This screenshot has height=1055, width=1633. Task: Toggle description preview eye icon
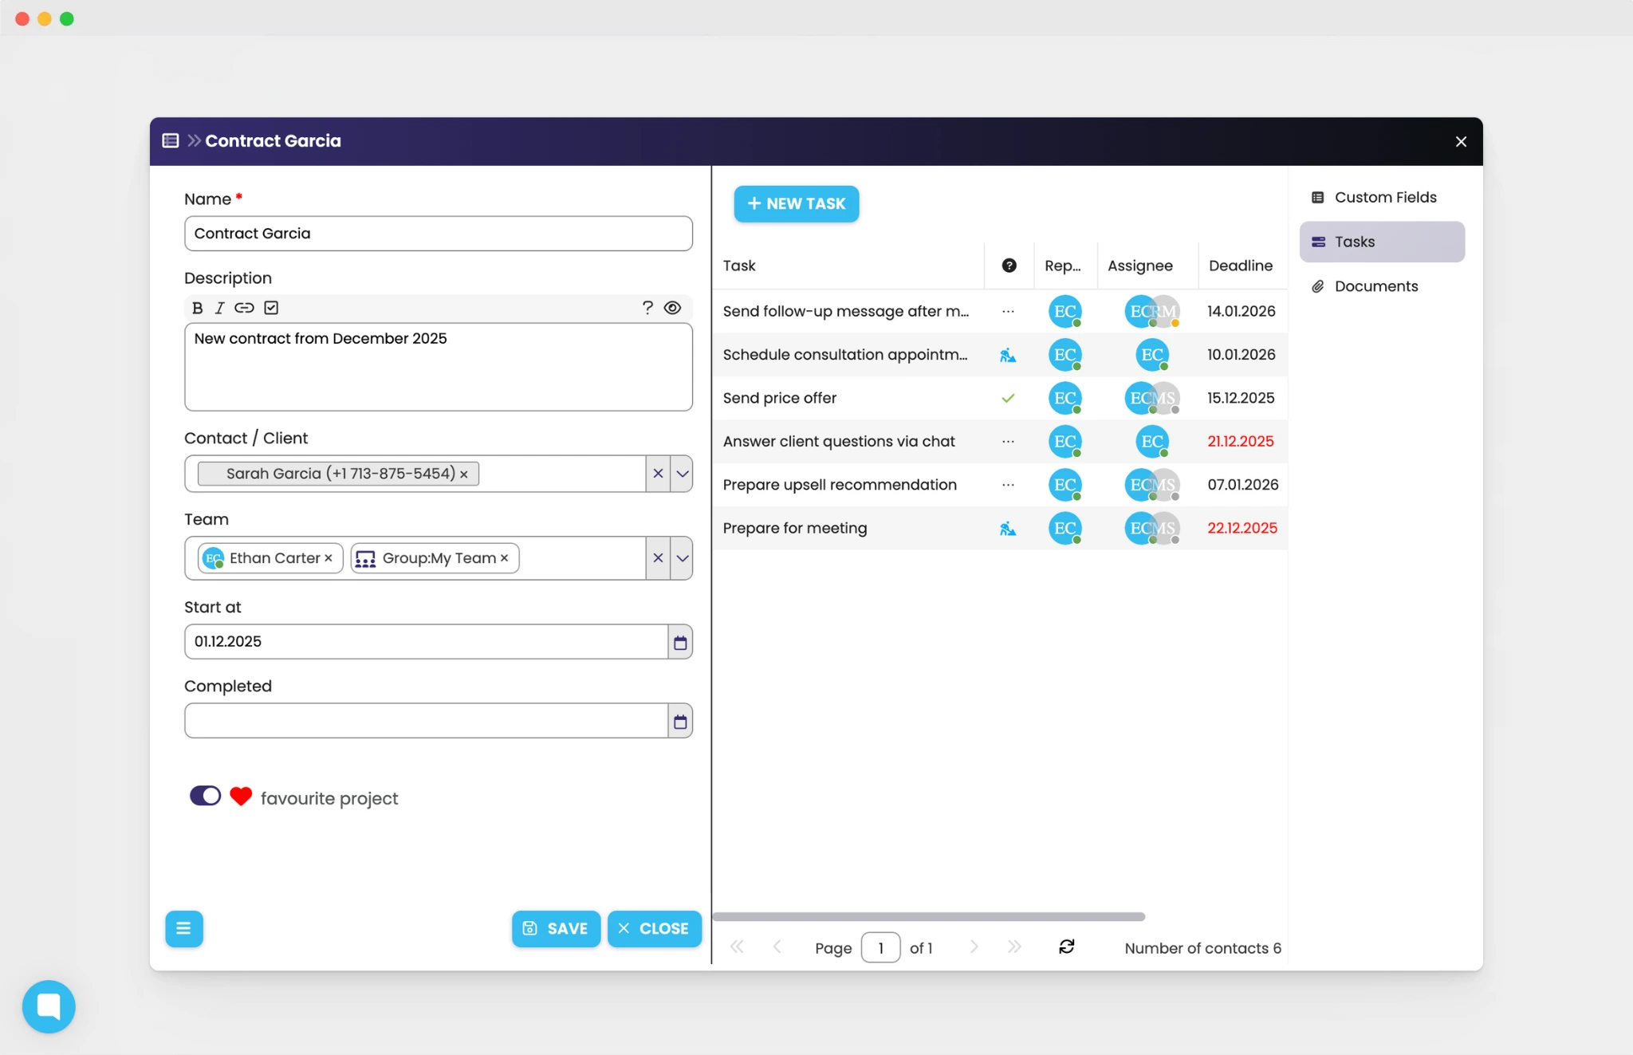[x=672, y=308]
